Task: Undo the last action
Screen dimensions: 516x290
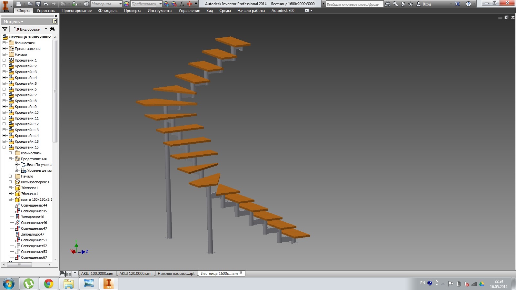Action: [45, 4]
